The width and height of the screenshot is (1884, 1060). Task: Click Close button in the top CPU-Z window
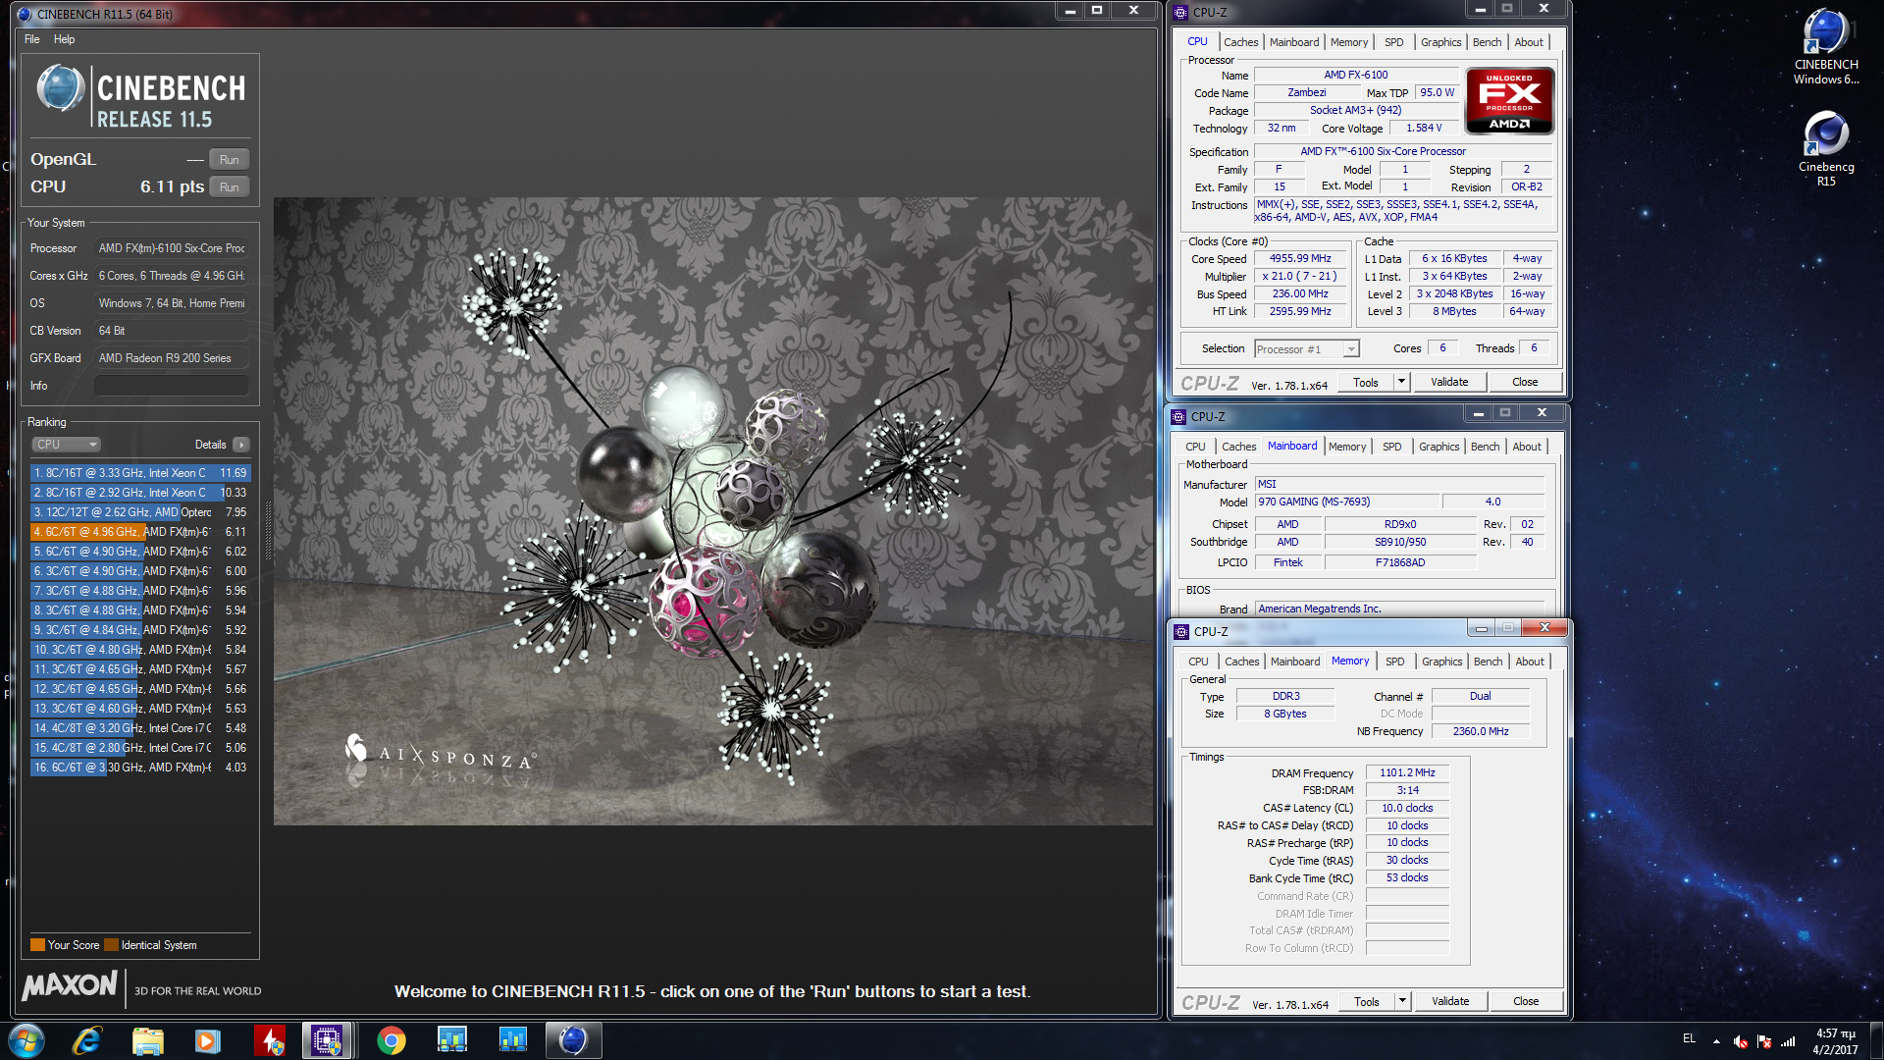1525,383
